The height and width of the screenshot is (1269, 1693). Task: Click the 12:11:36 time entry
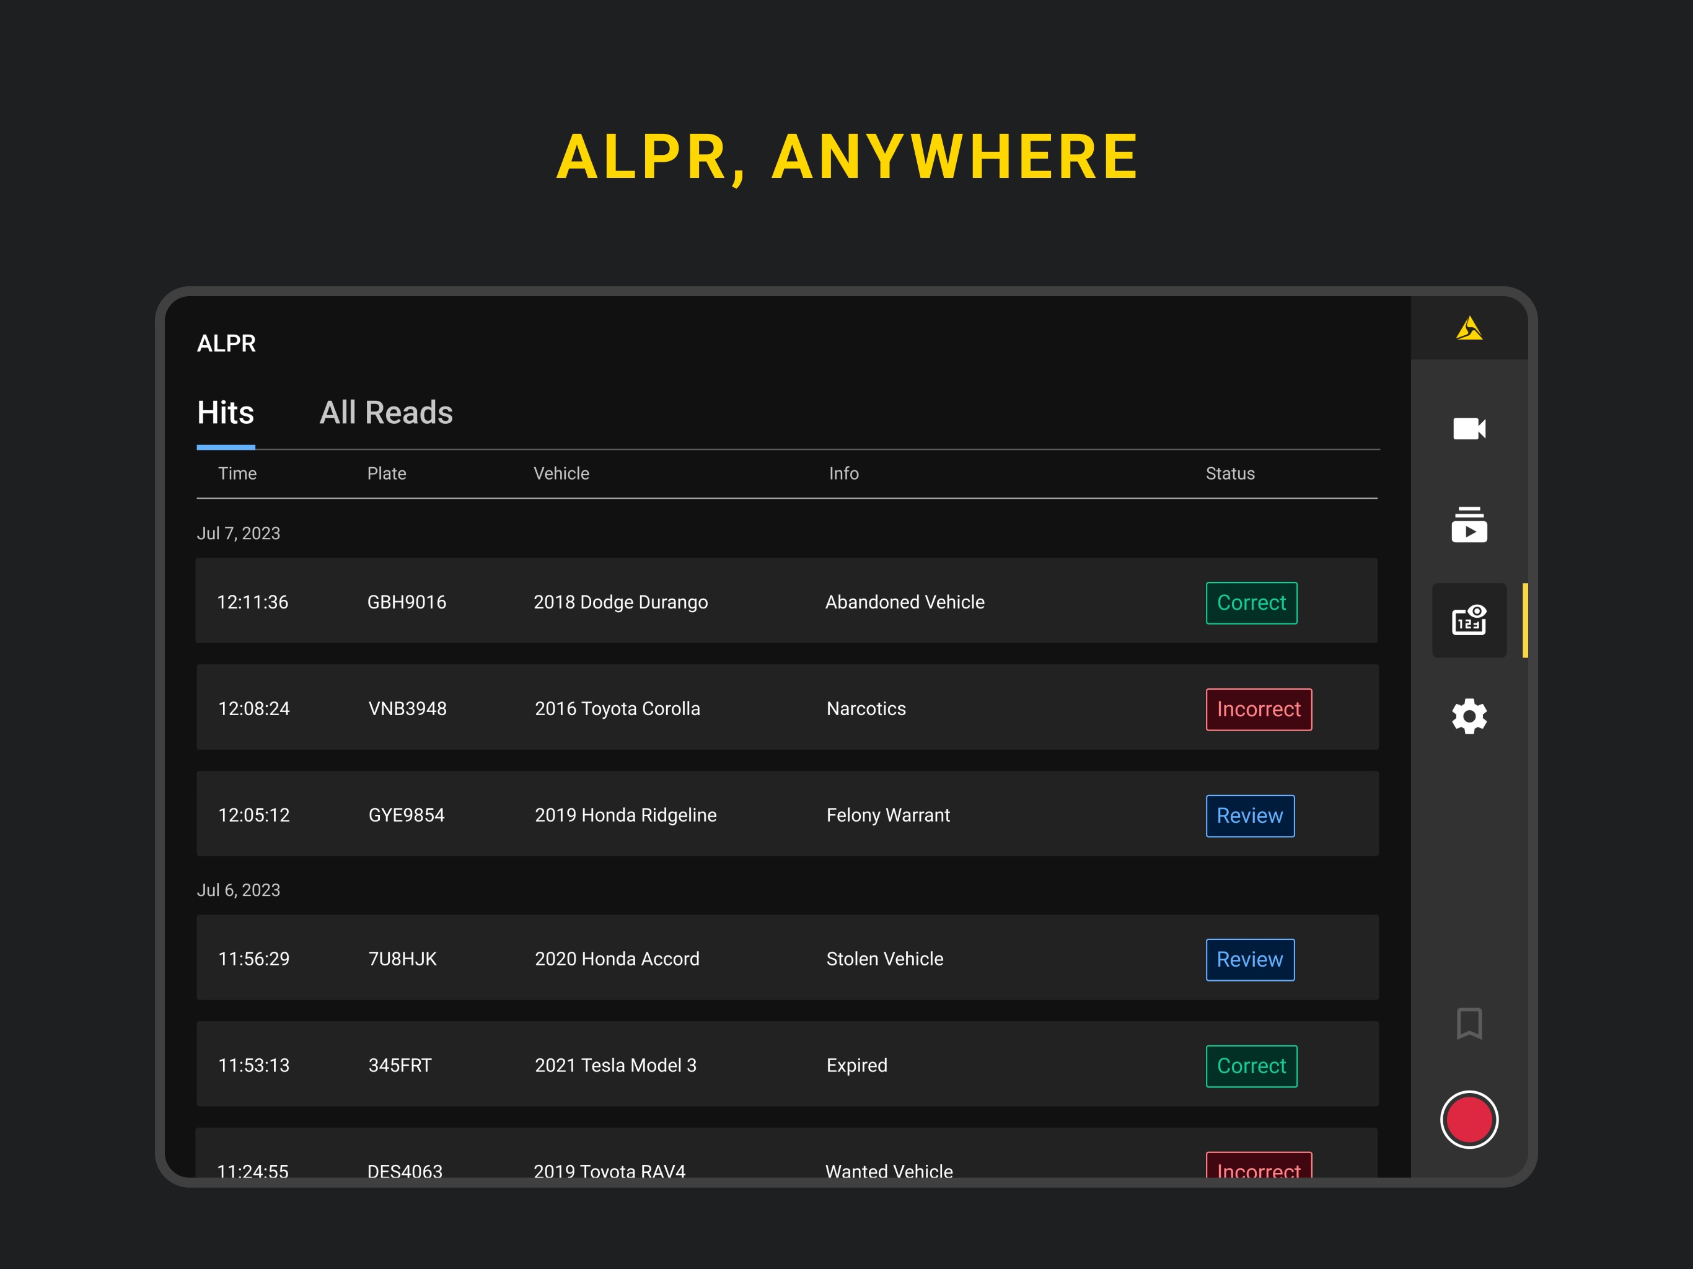click(x=253, y=602)
